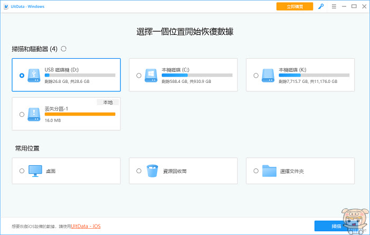
Task: Click the 桌面 label
Action: coord(51,171)
